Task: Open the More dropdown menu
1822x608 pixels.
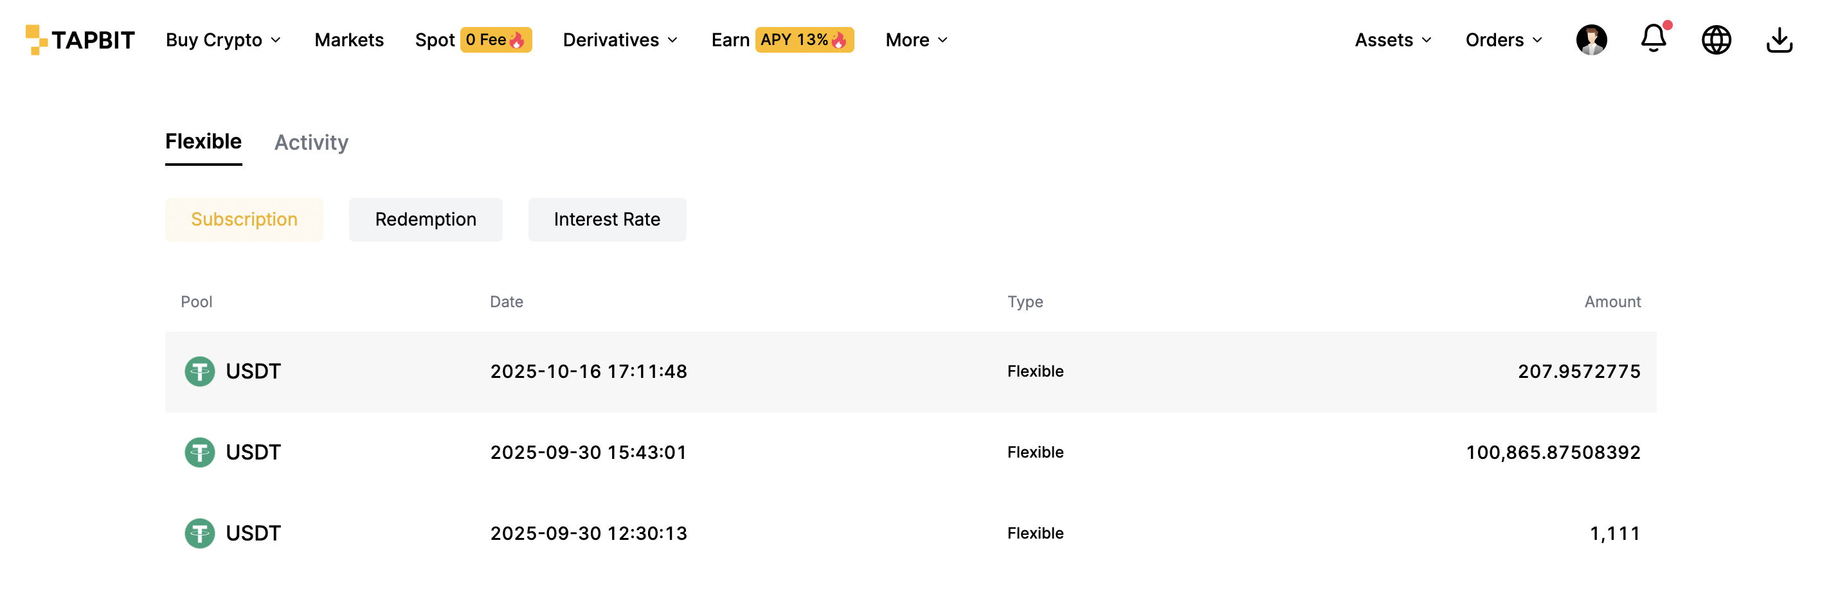Action: pos(917,40)
